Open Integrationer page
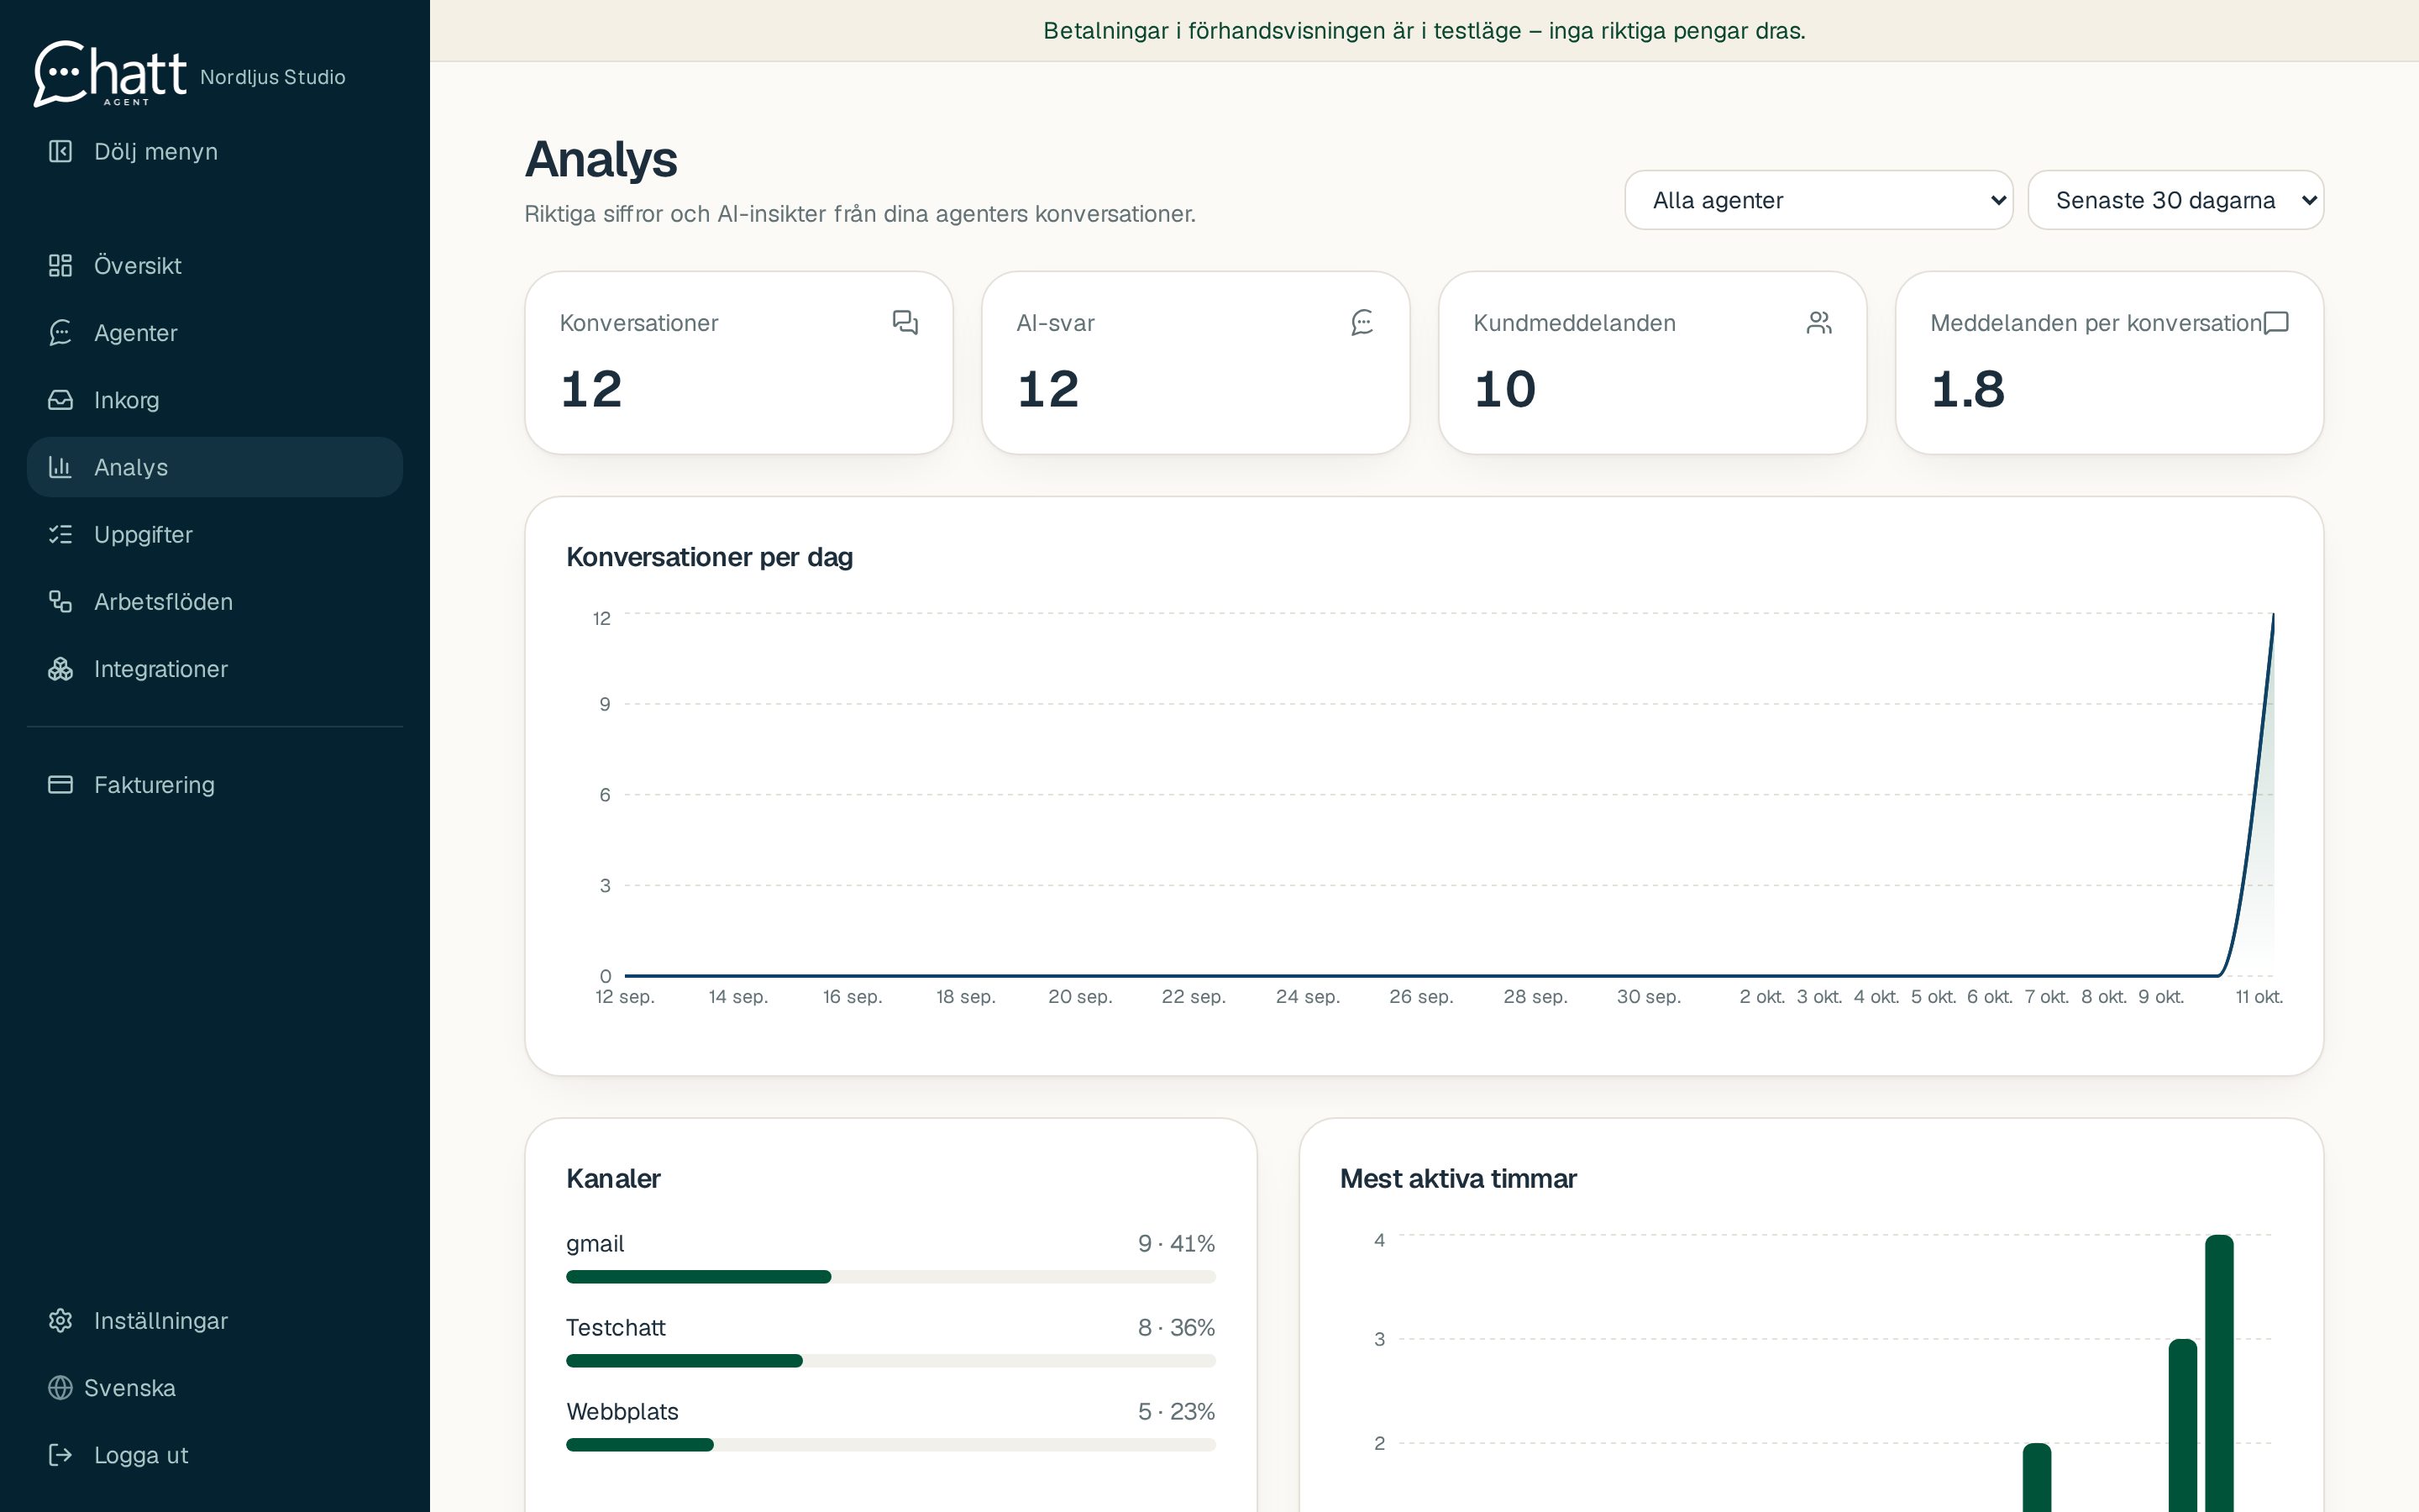The width and height of the screenshot is (2419, 1512). tap(215, 668)
